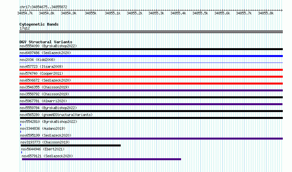Click nsv3558792 (Chaisson2019) label
Image resolution: width=292 pixels, height=172 pixels.
(x=44, y=94)
